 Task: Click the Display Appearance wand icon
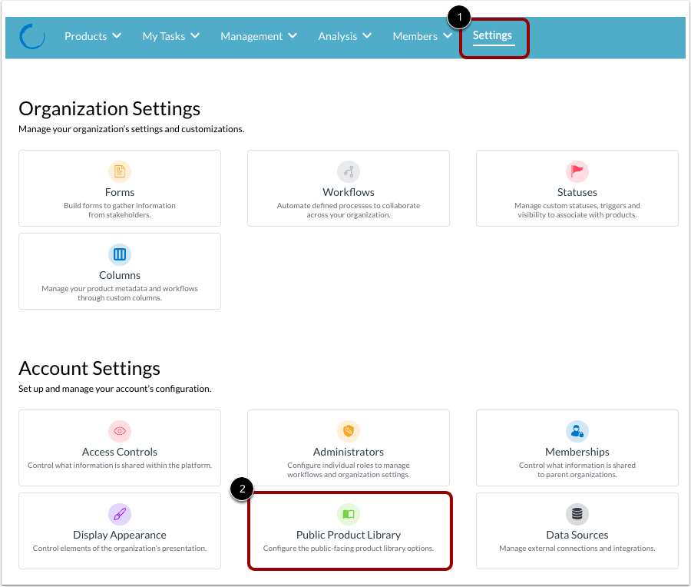(x=120, y=514)
